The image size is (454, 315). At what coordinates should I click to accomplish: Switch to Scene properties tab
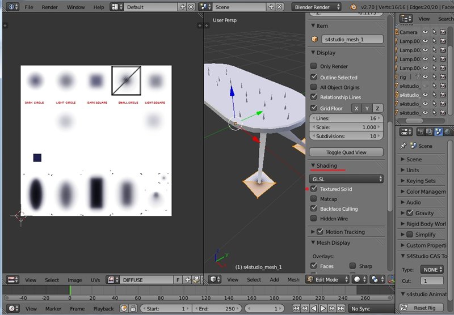(438, 132)
